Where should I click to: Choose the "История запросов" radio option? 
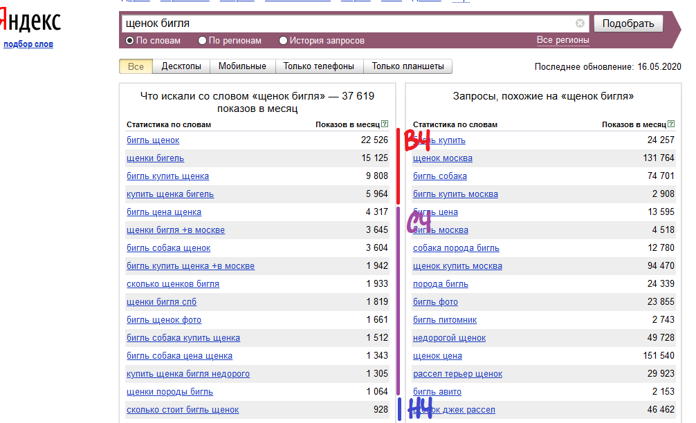tap(283, 41)
